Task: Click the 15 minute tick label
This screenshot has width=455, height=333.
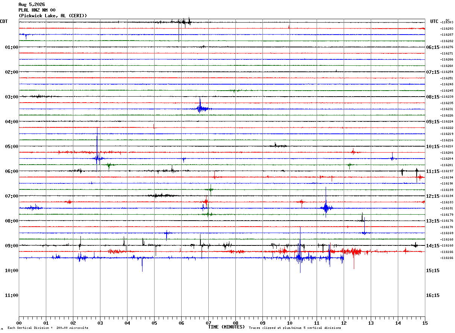Action: [x=425, y=323]
